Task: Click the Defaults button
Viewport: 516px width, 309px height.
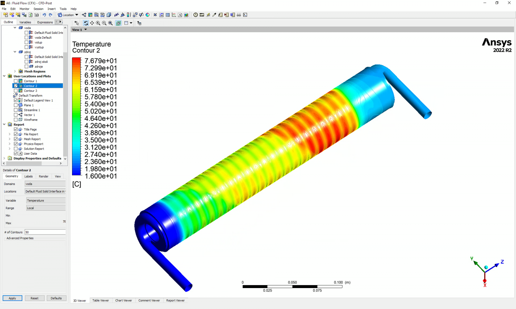Action: coord(56,298)
